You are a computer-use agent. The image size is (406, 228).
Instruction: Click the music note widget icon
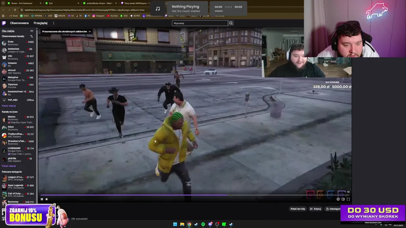[158, 9]
